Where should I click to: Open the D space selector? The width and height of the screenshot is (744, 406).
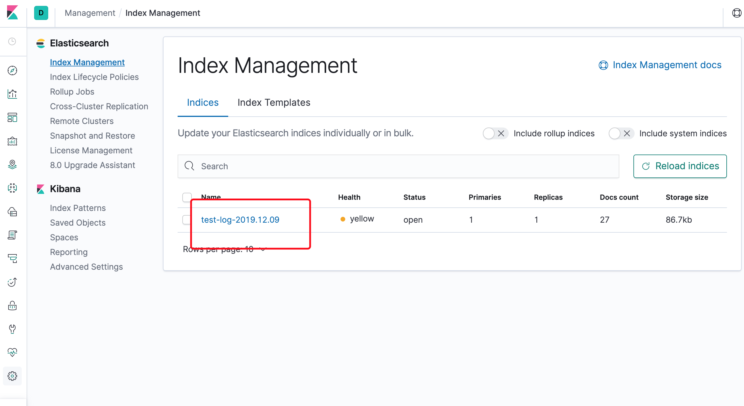pyautogui.click(x=41, y=13)
